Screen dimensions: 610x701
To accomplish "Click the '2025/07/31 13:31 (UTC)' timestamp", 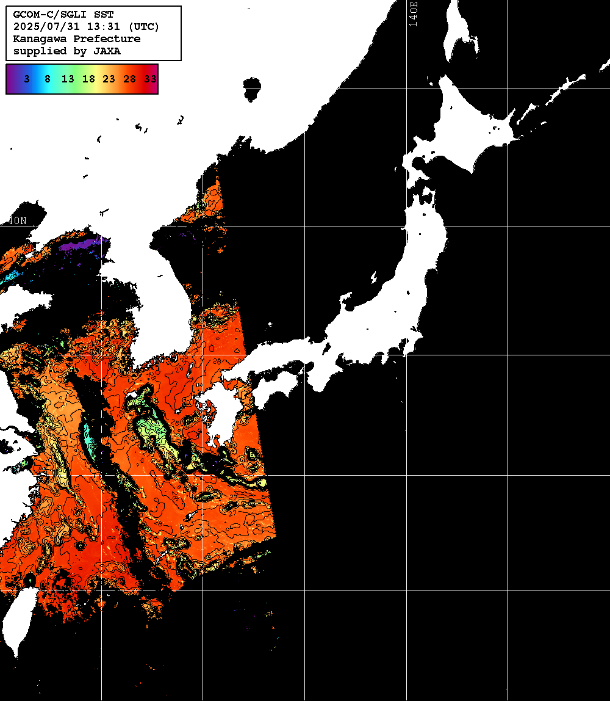I will 86,27.
